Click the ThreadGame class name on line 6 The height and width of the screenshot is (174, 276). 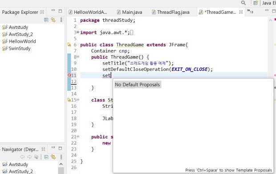click(x=130, y=45)
